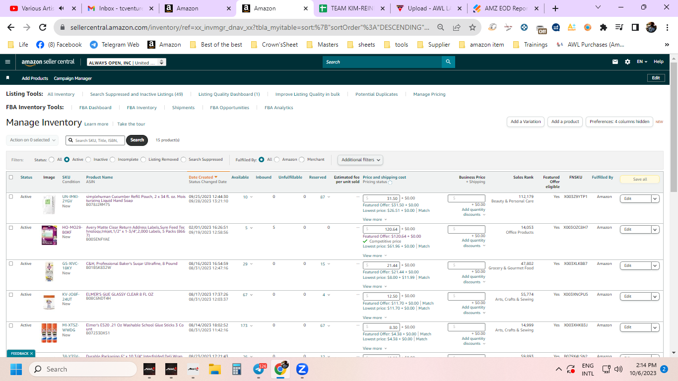Select Fulfilled By Amazon radio button
The image size is (678, 381).
[277, 160]
